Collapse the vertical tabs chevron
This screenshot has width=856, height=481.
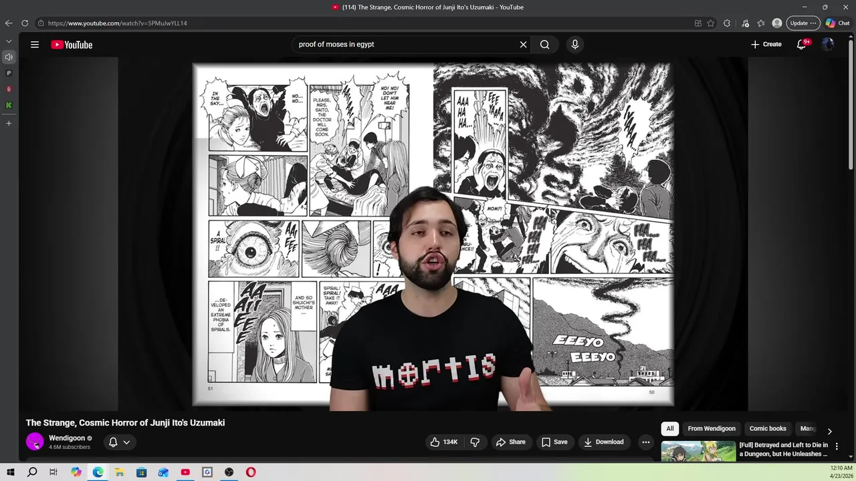coord(9,41)
